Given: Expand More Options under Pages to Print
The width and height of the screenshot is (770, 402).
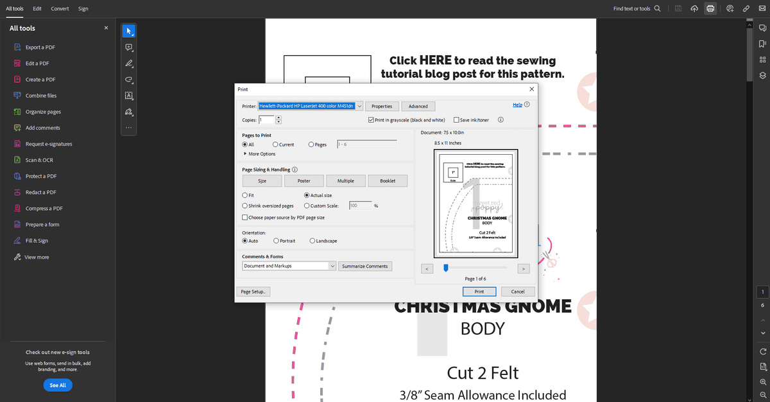Looking at the screenshot, I should tap(260, 154).
